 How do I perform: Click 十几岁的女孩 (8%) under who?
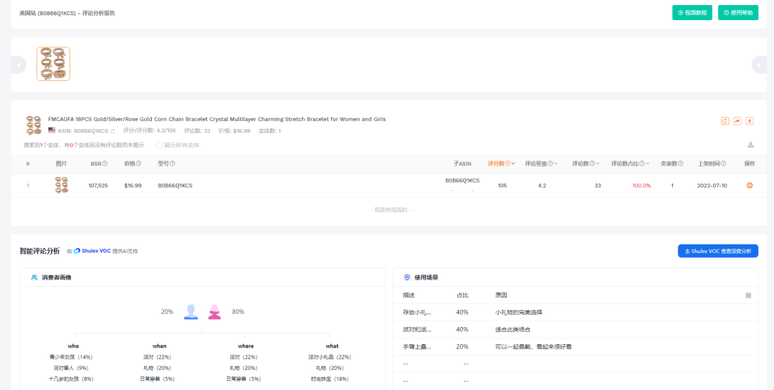click(x=71, y=379)
